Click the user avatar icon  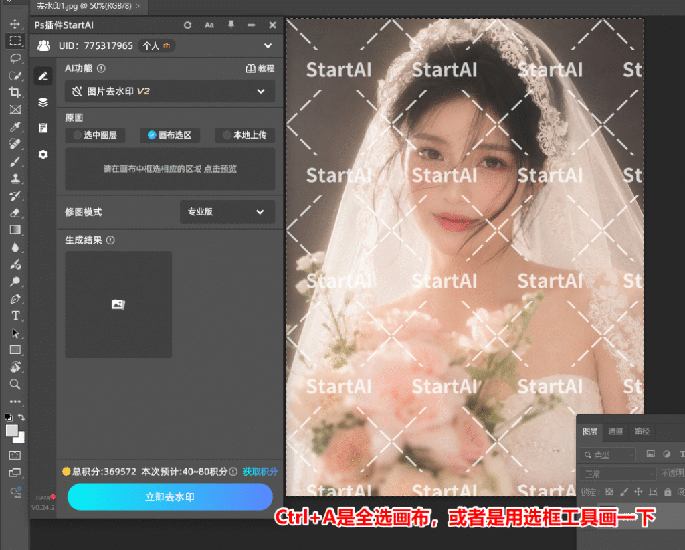[43, 45]
